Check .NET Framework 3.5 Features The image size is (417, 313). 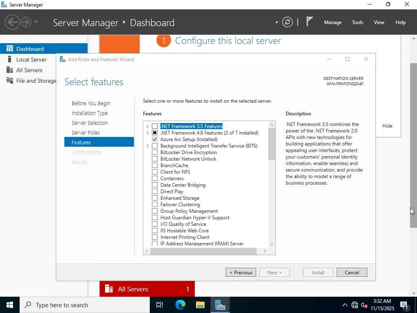(155, 126)
